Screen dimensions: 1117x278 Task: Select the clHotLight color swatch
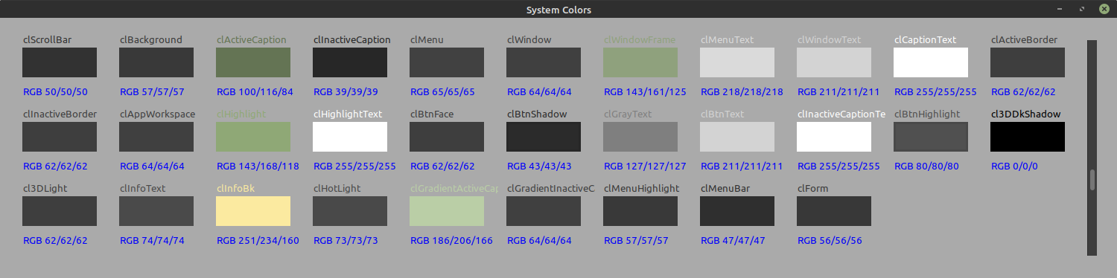point(350,211)
